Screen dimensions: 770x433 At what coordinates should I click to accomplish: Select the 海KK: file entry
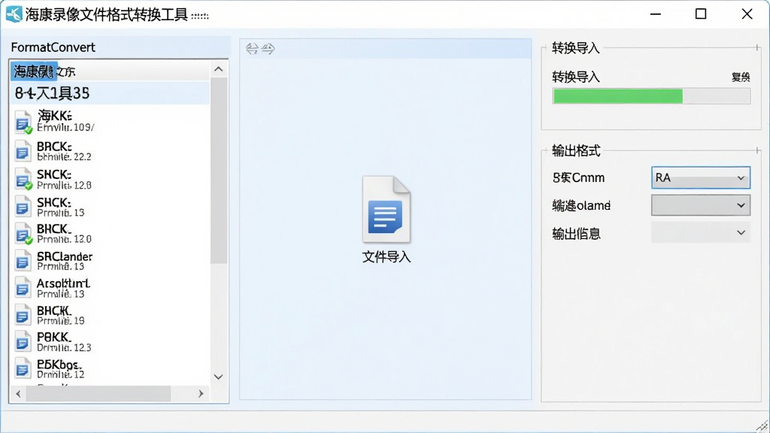pos(110,122)
